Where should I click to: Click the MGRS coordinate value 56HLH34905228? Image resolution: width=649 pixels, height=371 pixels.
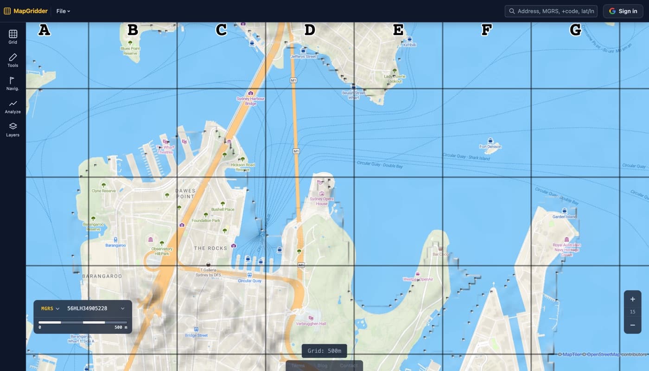point(87,308)
